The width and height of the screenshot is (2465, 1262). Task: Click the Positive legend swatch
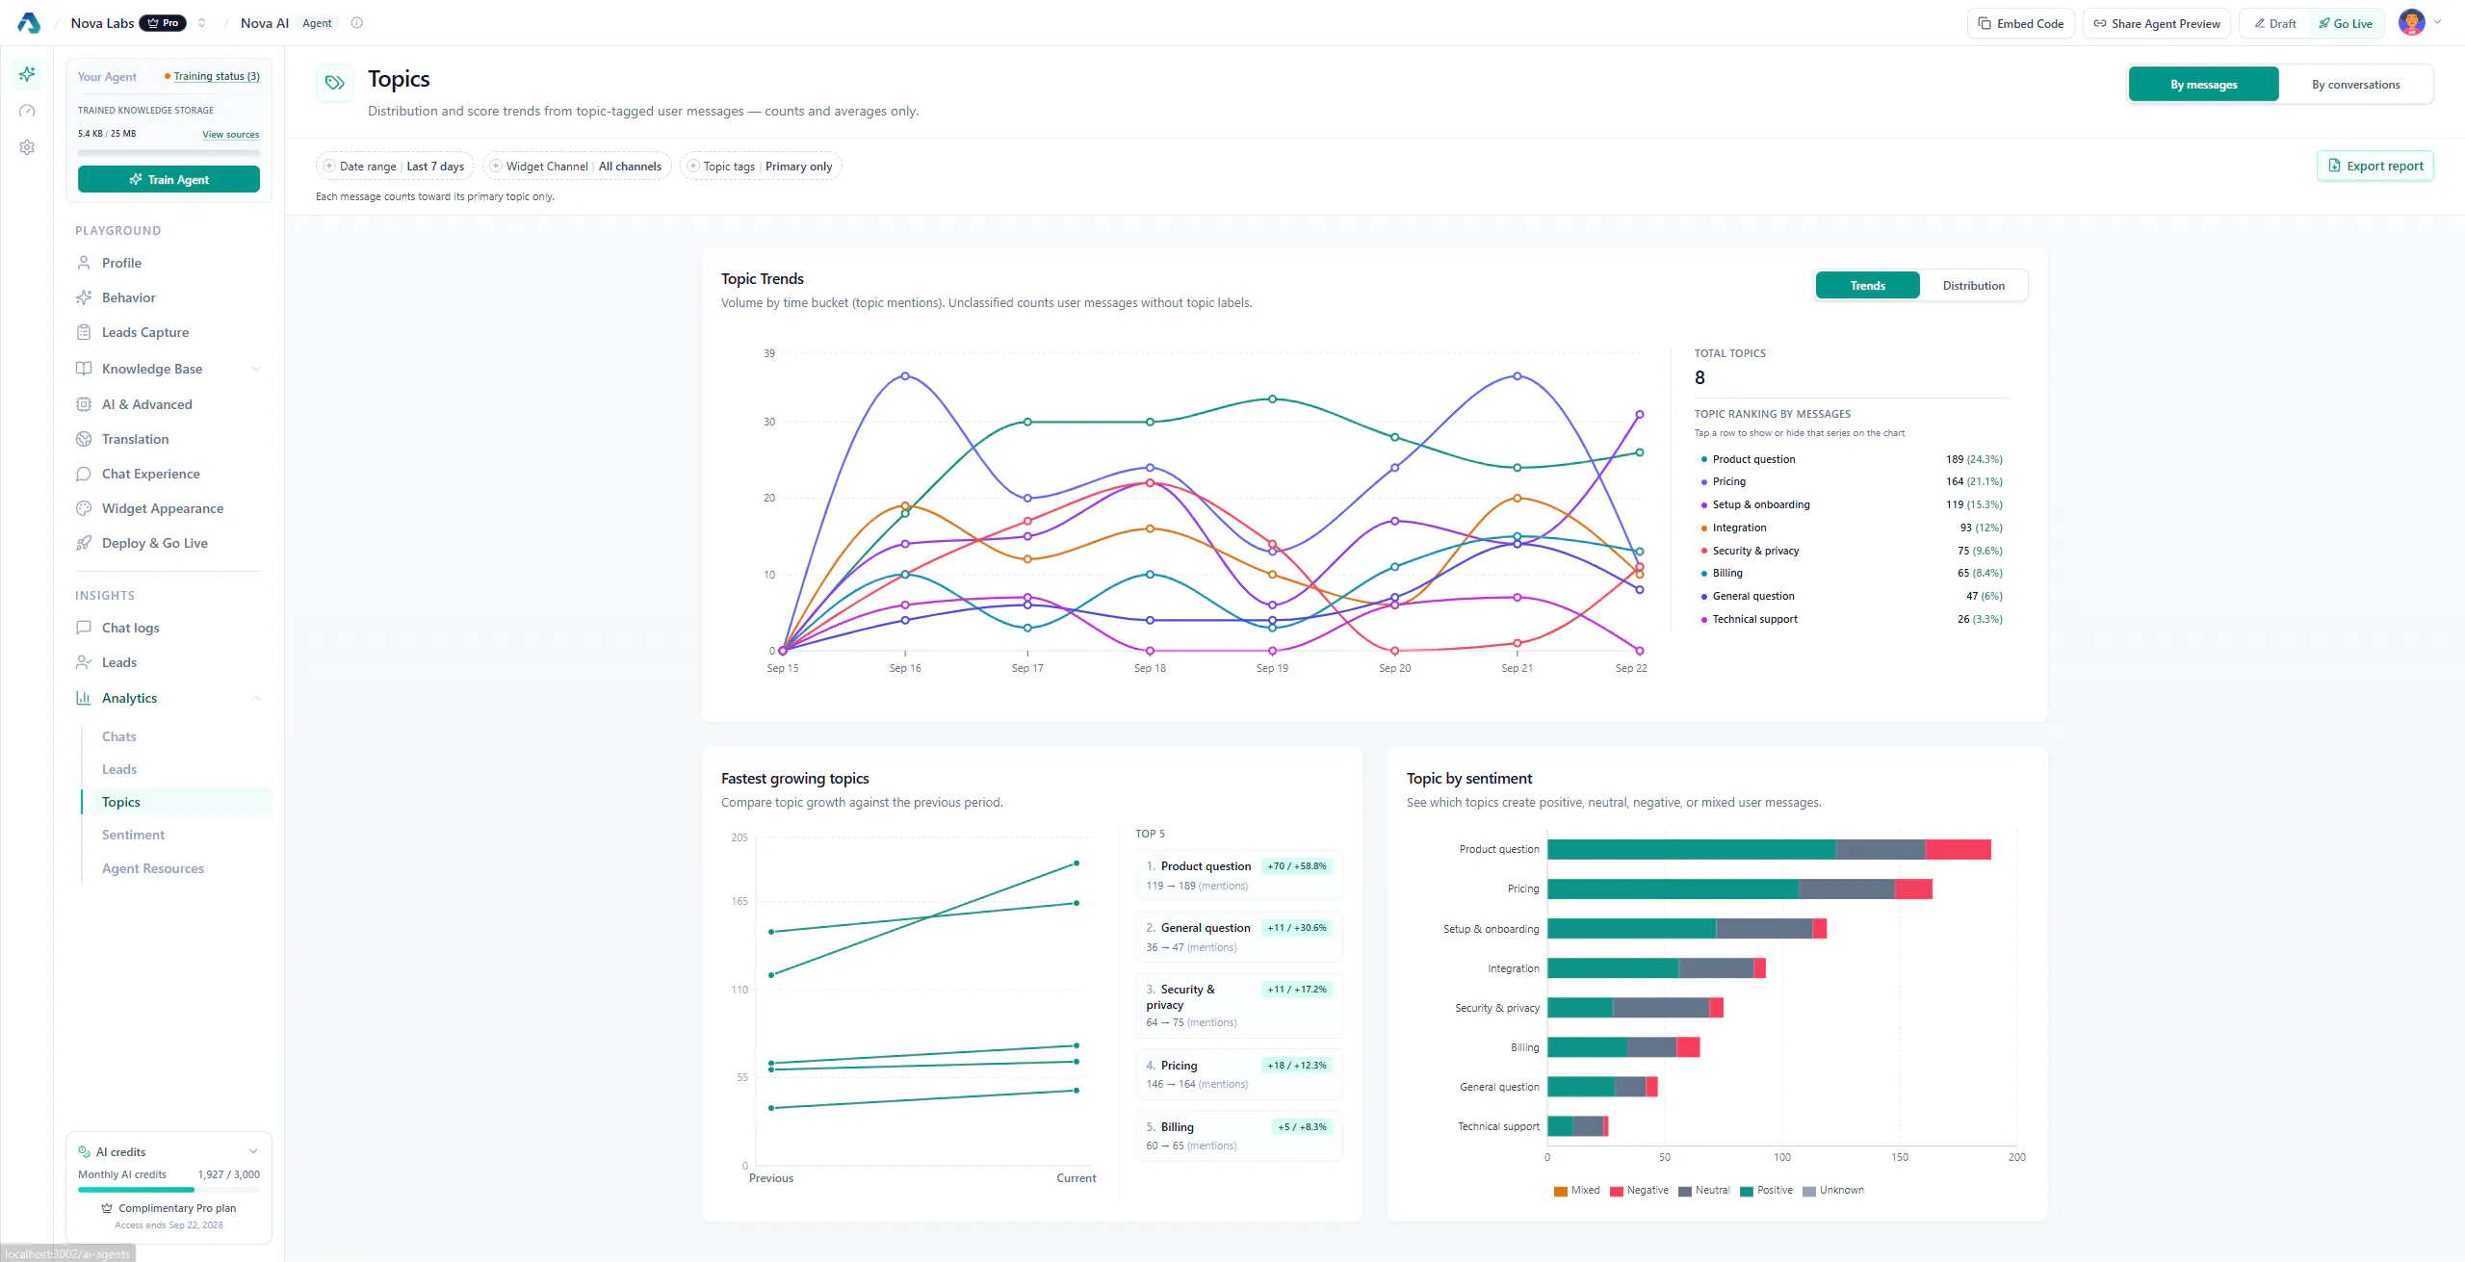(x=1747, y=1192)
